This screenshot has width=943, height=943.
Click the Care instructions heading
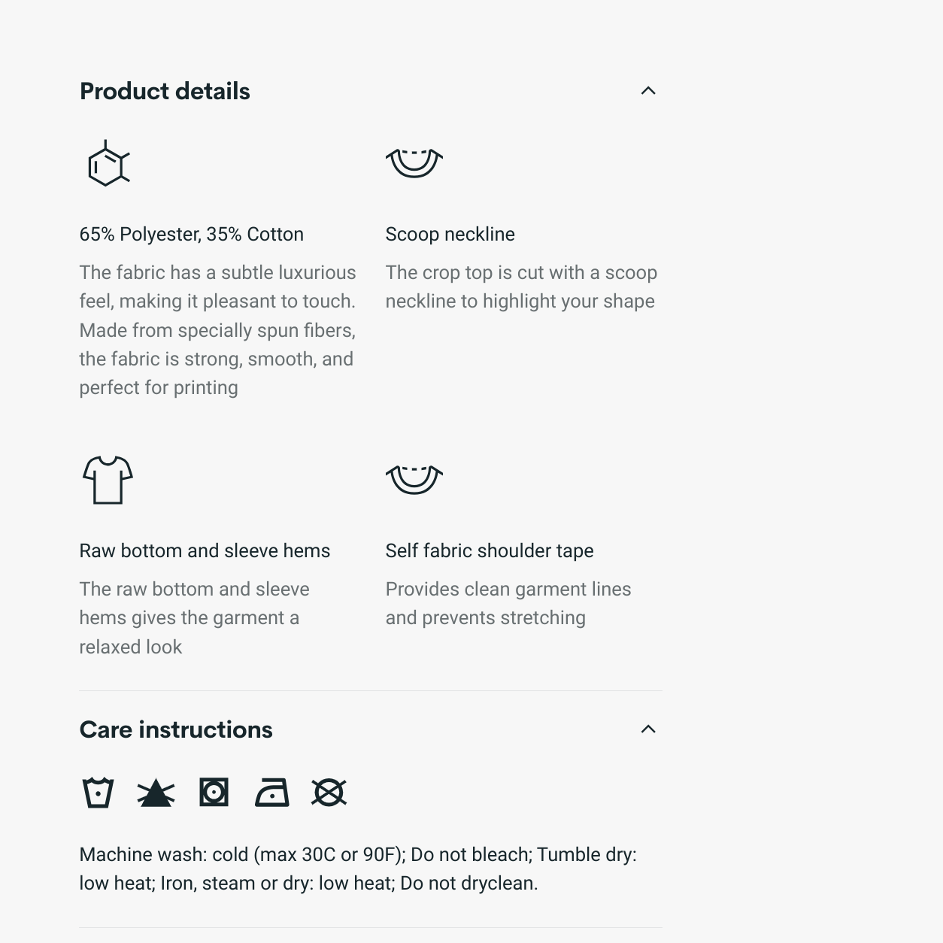click(176, 729)
